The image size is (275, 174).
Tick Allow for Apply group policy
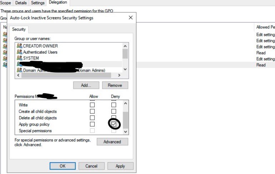click(x=92, y=124)
